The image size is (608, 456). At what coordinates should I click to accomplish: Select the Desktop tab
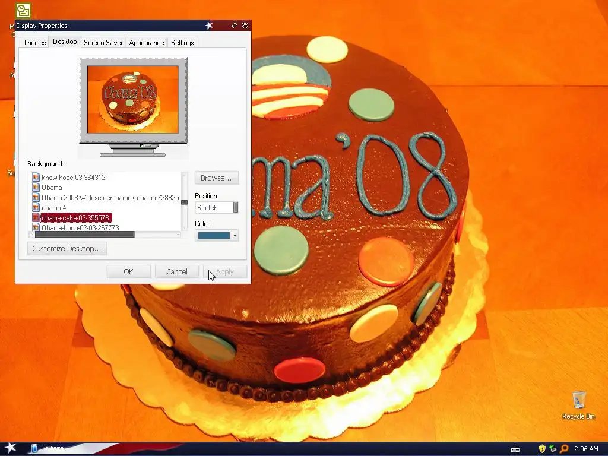pyautogui.click(x=65, y=42)
